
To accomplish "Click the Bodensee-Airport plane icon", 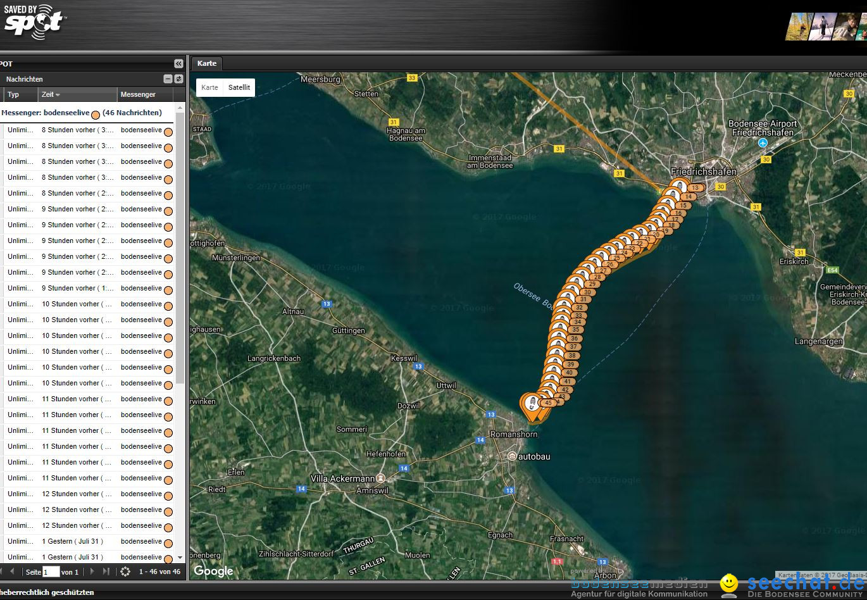I will [x=763, y=143].
